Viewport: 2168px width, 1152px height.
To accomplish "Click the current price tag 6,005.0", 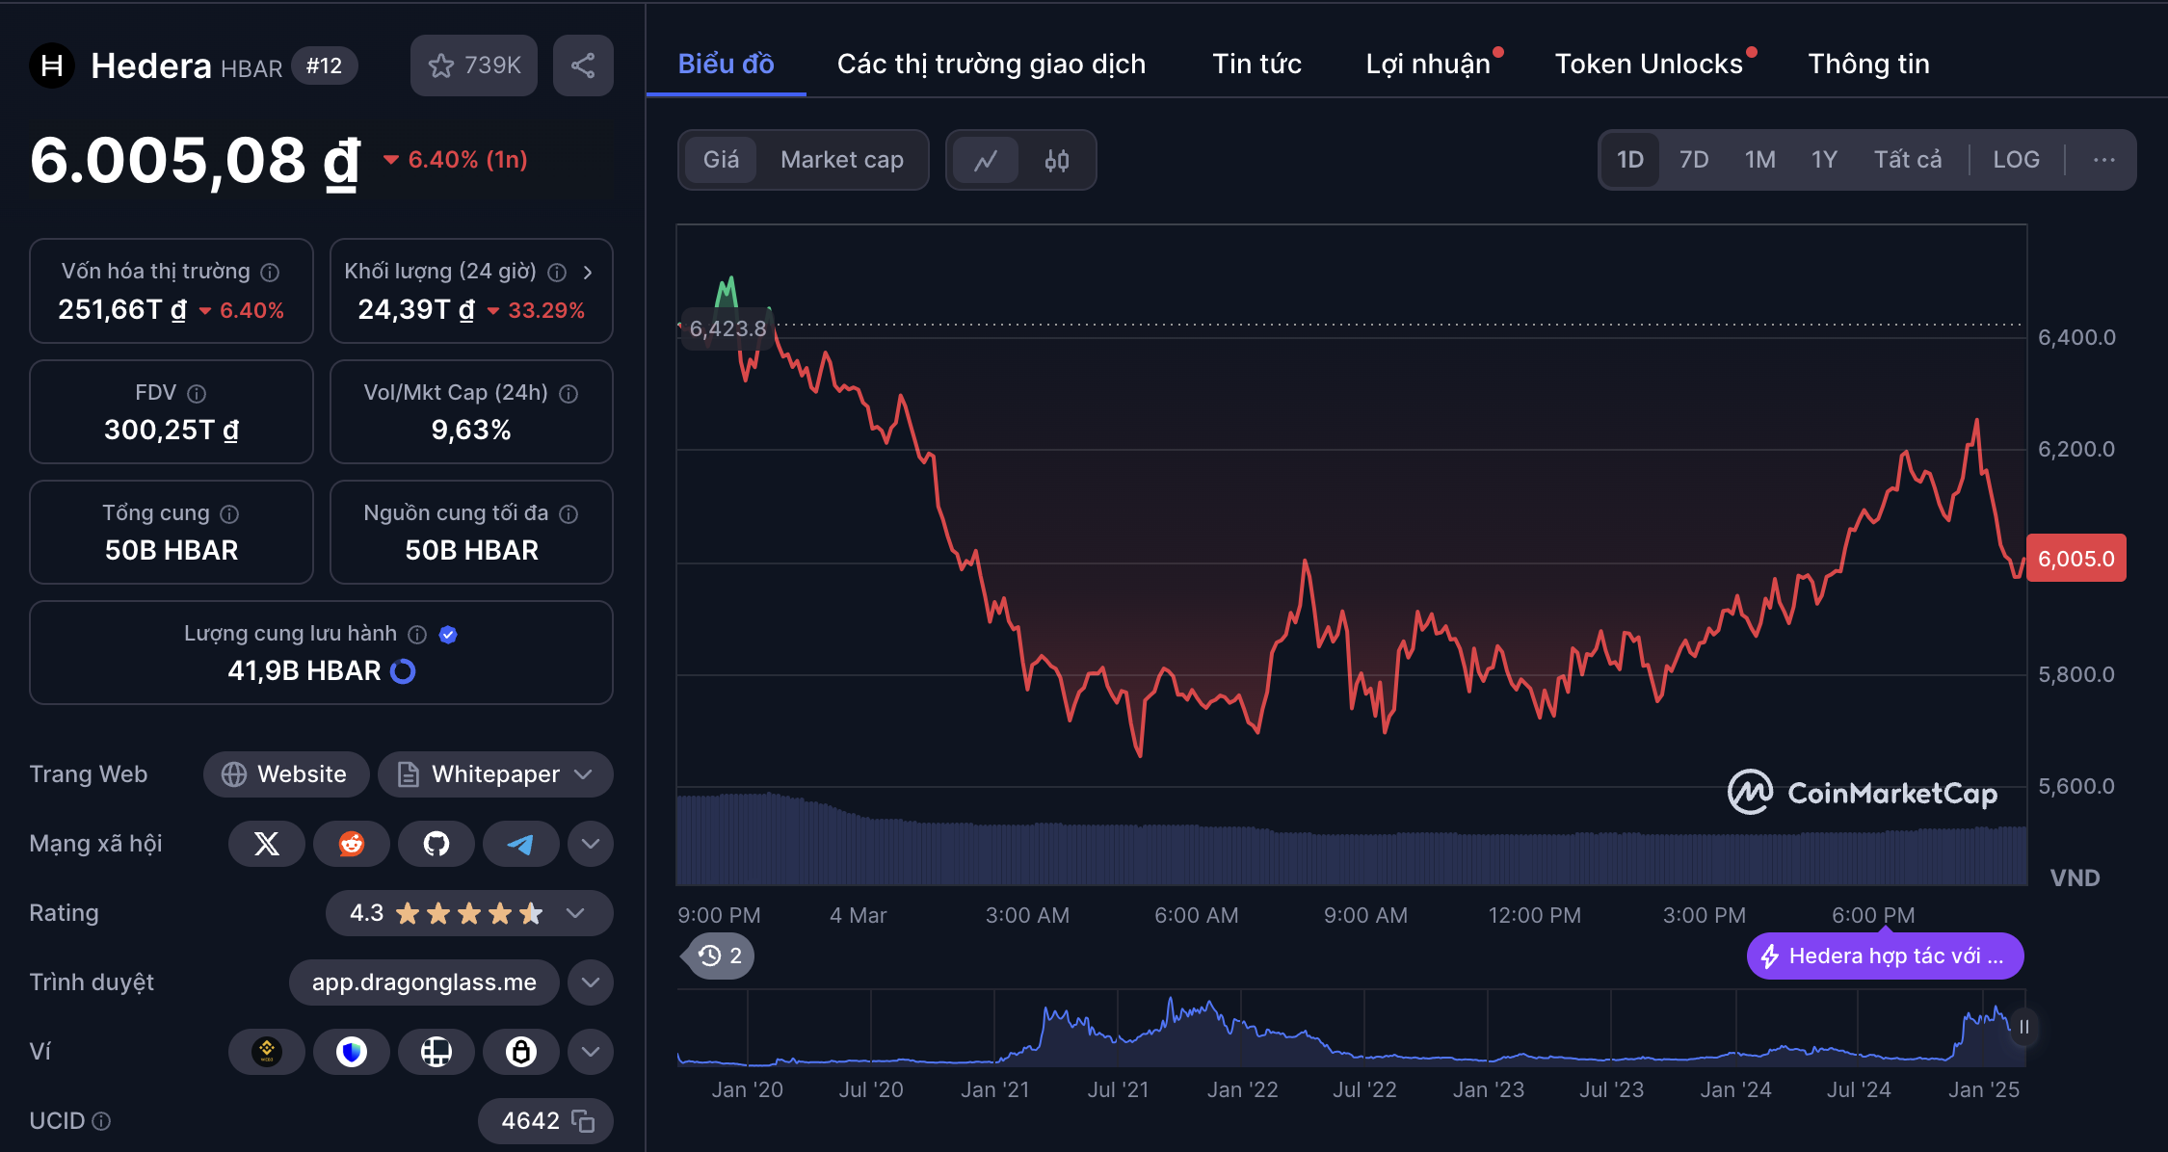I will pyautogui.click(x=2076, y=559).
